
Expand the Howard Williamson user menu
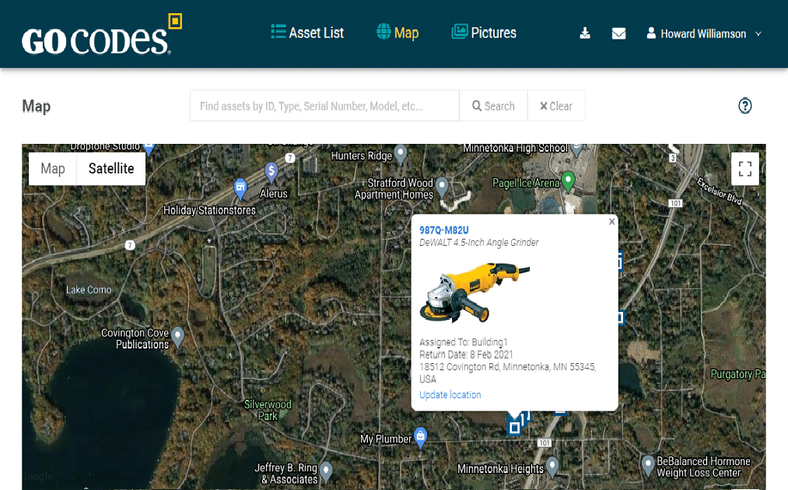click(x=703, y=33)
